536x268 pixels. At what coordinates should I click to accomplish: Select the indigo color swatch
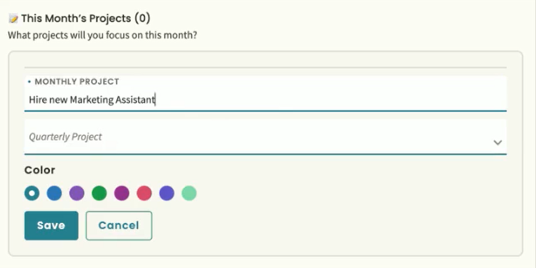(x=167, y=193)
